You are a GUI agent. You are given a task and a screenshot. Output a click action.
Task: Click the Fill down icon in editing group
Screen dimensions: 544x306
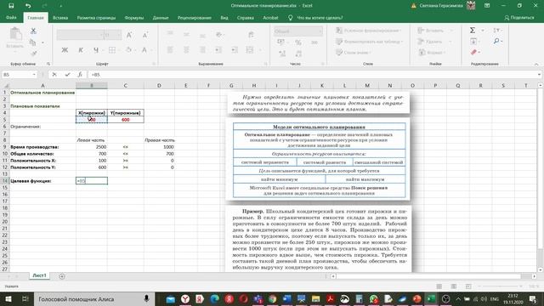click(x=473, y=42)
